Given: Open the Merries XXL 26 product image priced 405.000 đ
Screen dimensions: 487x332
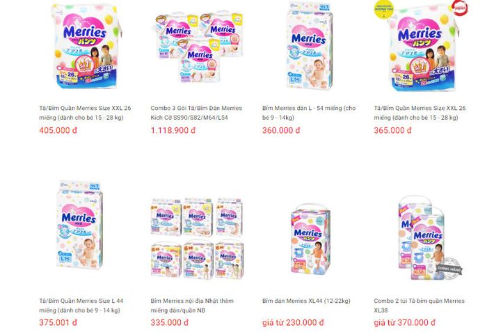Looking at the screenshot, I should [x=86, y=46].
